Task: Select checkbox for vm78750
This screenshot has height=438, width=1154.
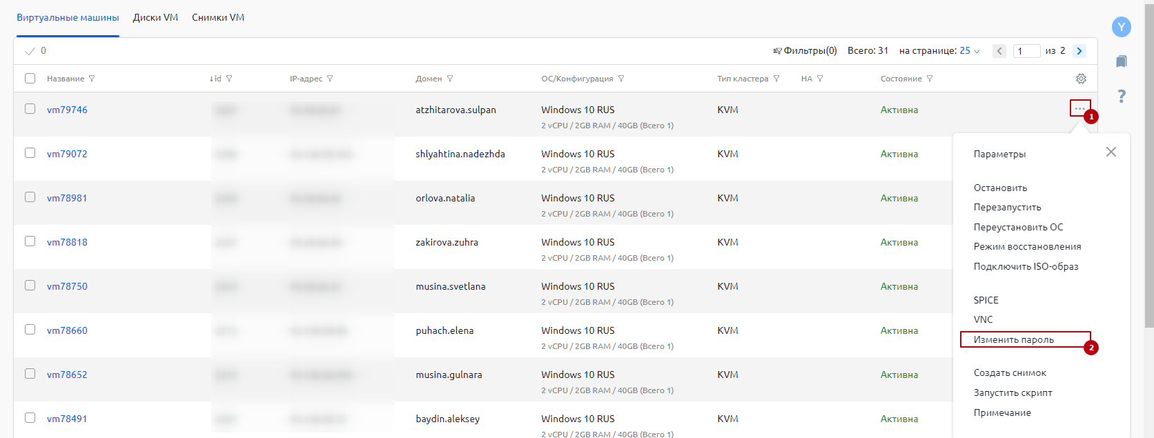Action: 30,285
